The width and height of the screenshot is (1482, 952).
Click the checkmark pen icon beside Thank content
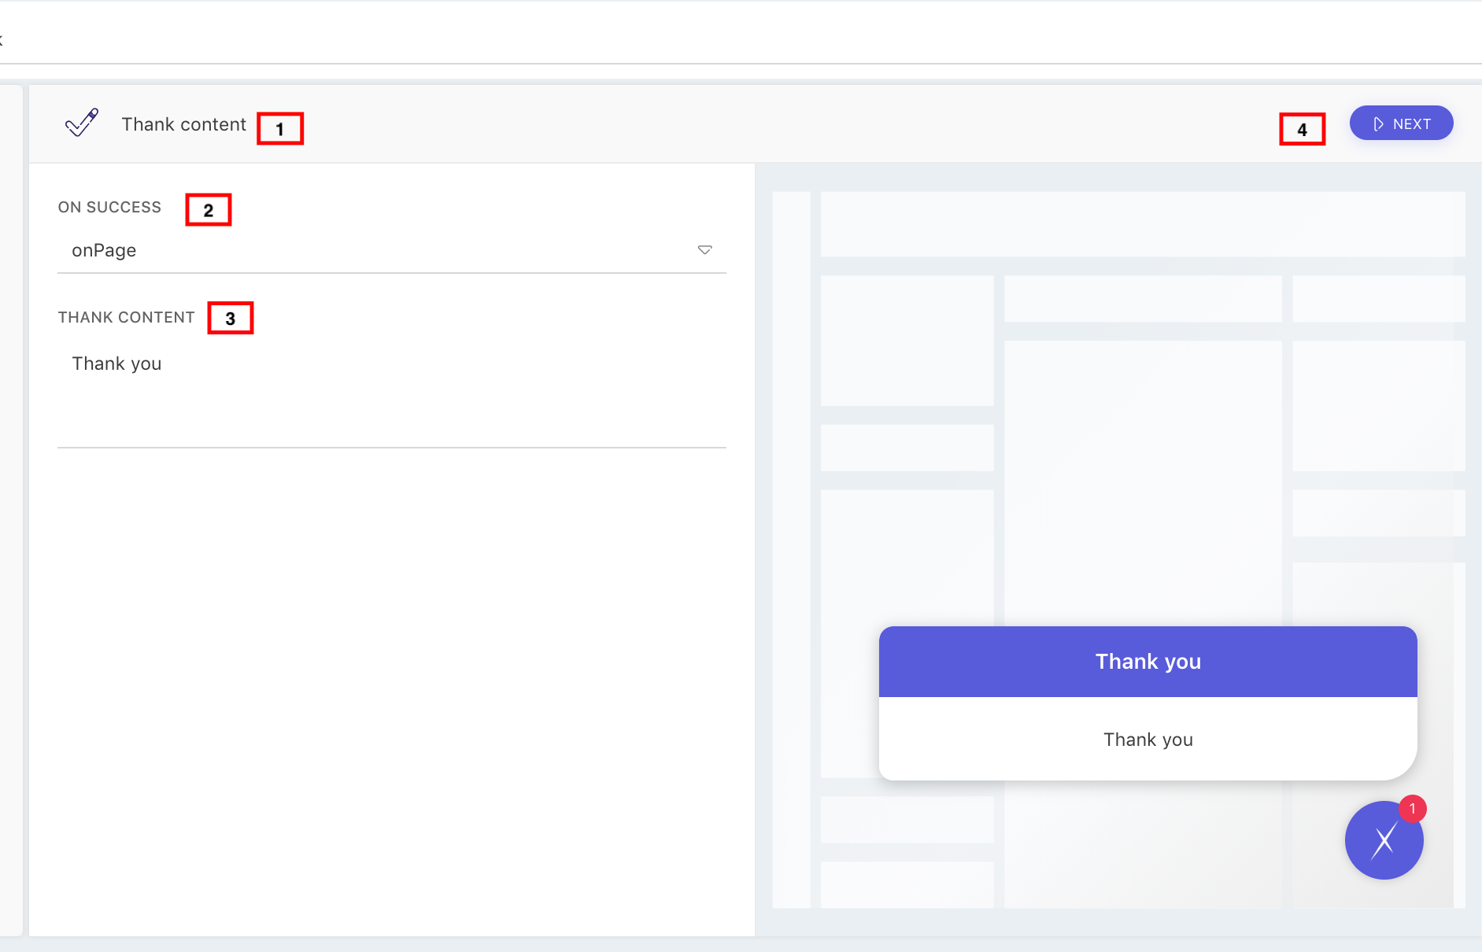(x=82, y=123)
